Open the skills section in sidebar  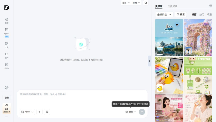(x=6, y=66)
